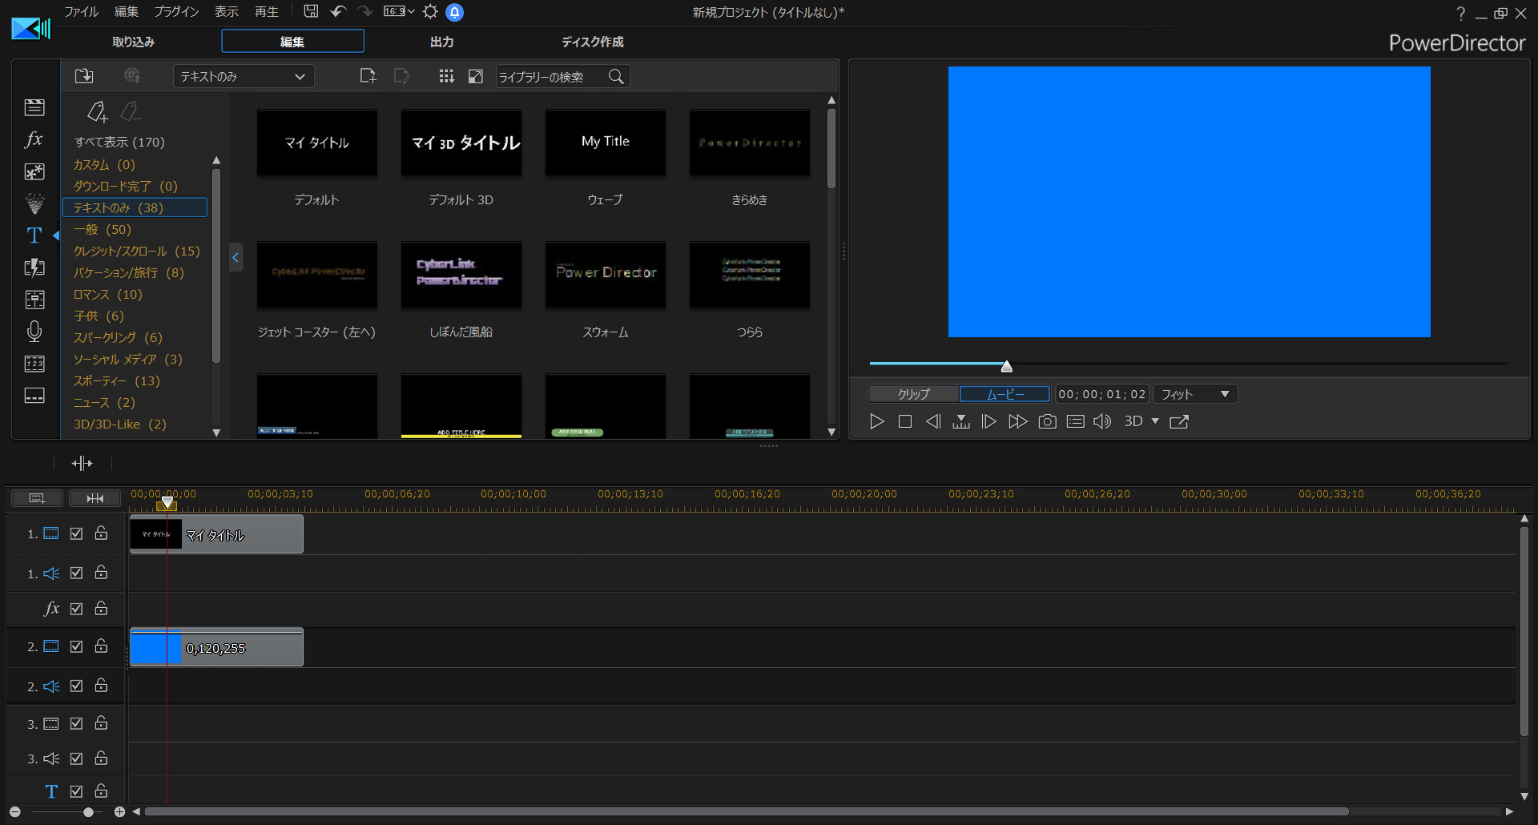Click the add new tag icon
The width and height of the screenshot is (1538, 825).
pos(98,111)
